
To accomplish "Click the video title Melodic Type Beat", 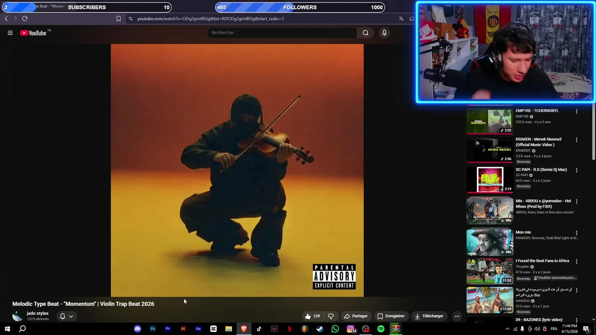I will 83,304.
